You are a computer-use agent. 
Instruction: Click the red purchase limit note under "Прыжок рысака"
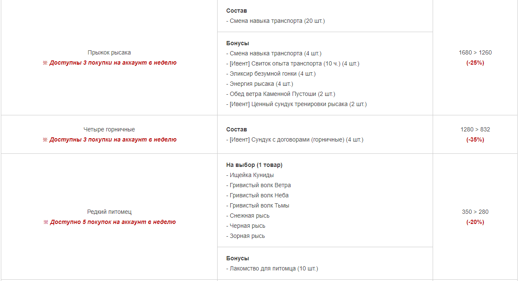click(x=109, y=63)
